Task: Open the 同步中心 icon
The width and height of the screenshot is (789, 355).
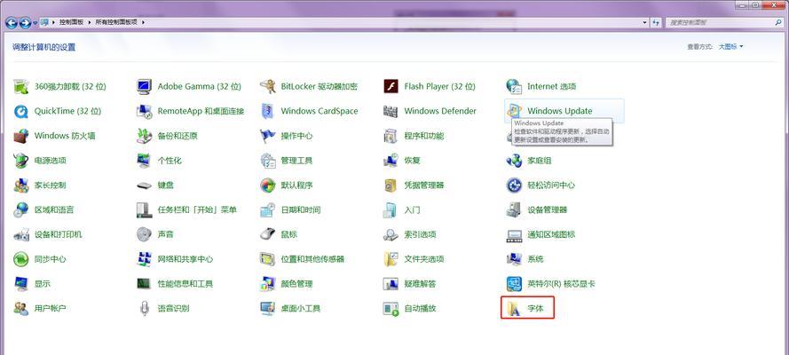Action: tap(21, 259)
